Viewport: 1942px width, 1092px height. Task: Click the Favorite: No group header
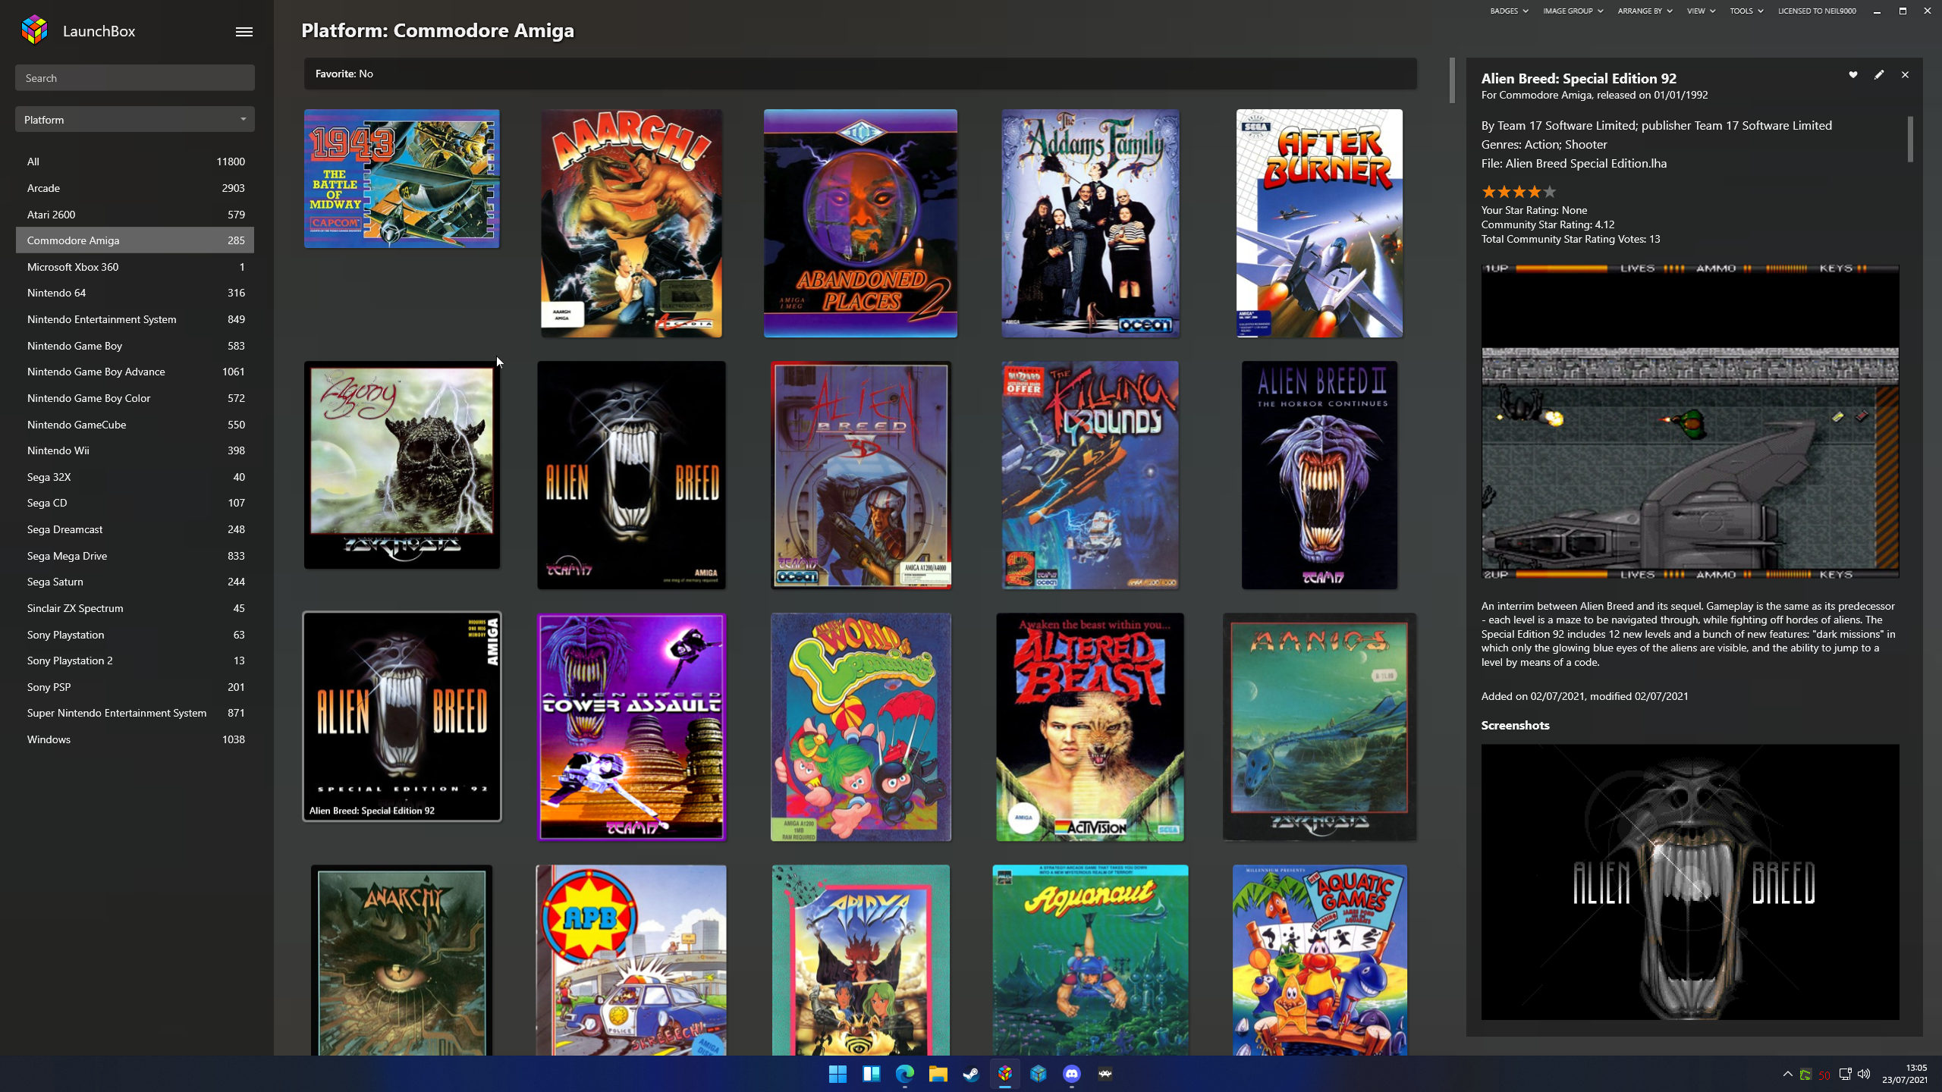point(860,74)
